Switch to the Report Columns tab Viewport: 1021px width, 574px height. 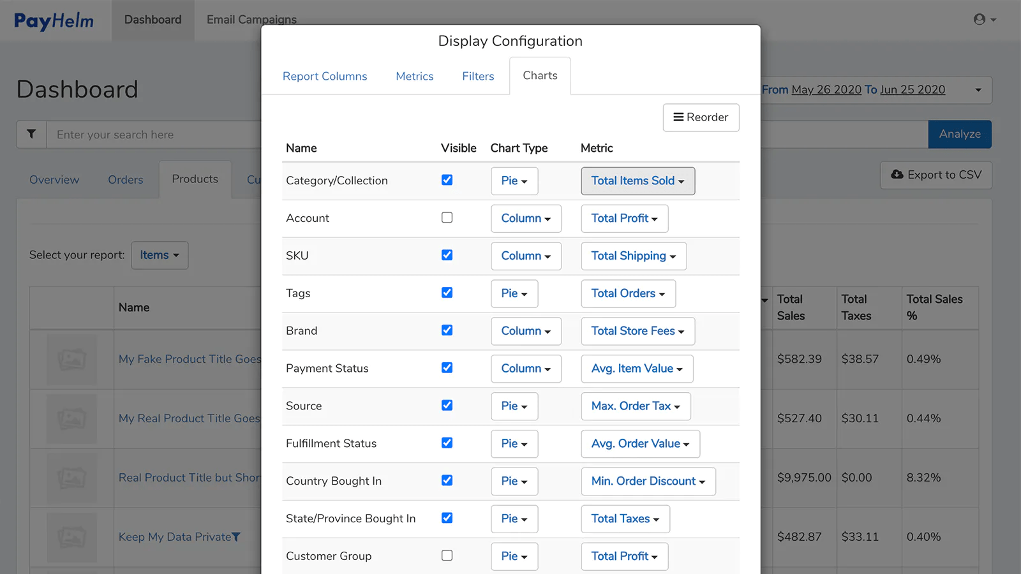(x=325, y=77)
